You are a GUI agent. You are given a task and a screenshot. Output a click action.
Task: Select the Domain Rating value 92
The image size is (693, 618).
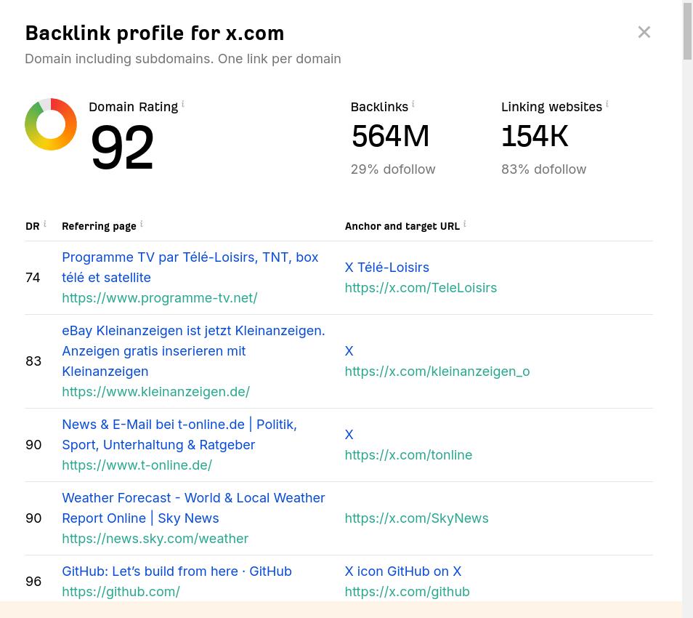[122, 148]
